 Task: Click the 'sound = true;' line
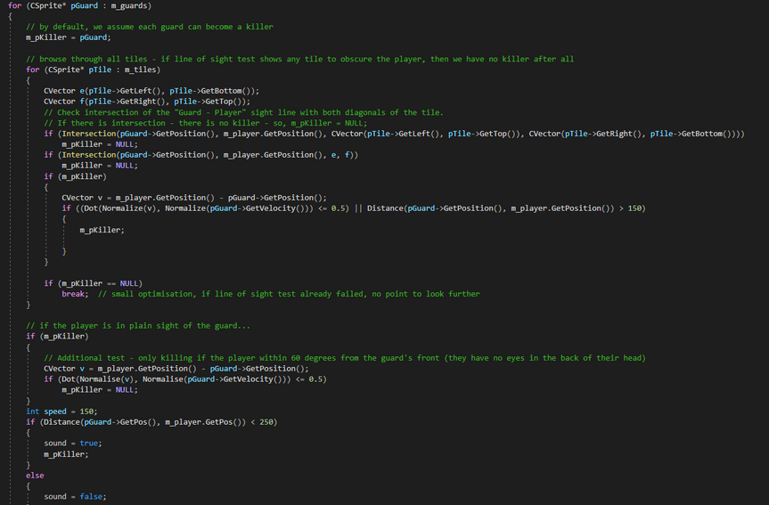tap(73, 444)
